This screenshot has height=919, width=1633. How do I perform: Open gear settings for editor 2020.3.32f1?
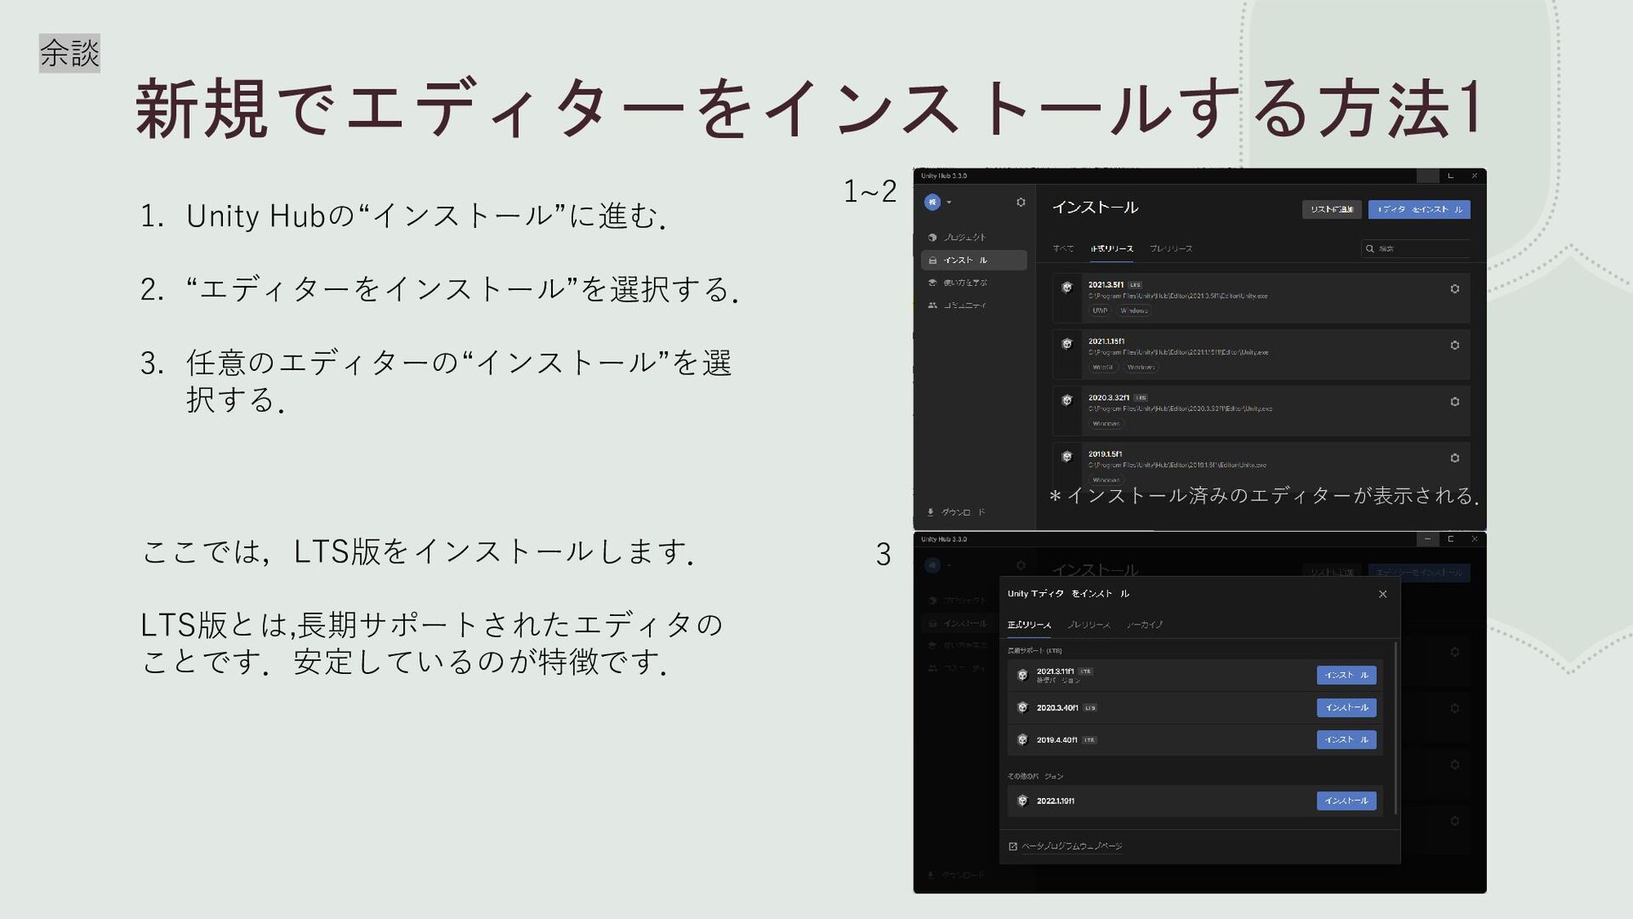(x=1454, y=402)
